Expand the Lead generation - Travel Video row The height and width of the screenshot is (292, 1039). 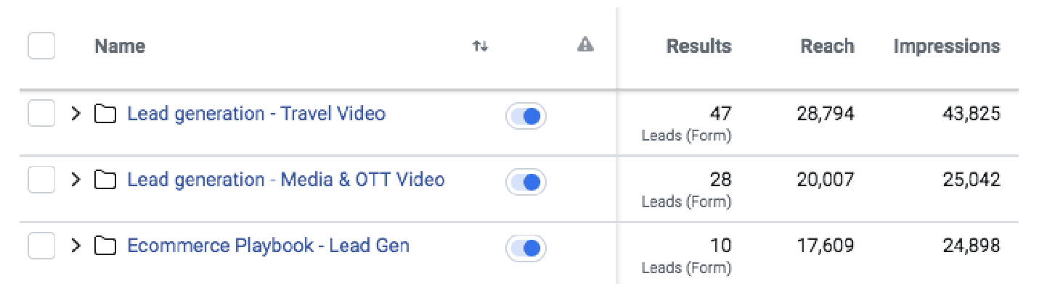click(x=76, y=114)
